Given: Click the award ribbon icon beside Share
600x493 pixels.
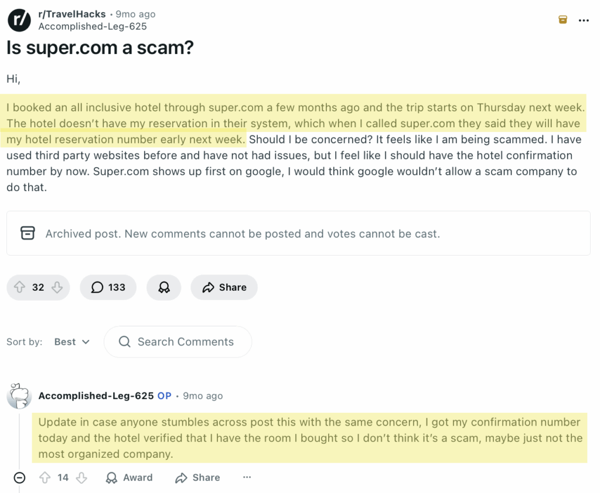Looking at the screenshot, I should (163, 287).
